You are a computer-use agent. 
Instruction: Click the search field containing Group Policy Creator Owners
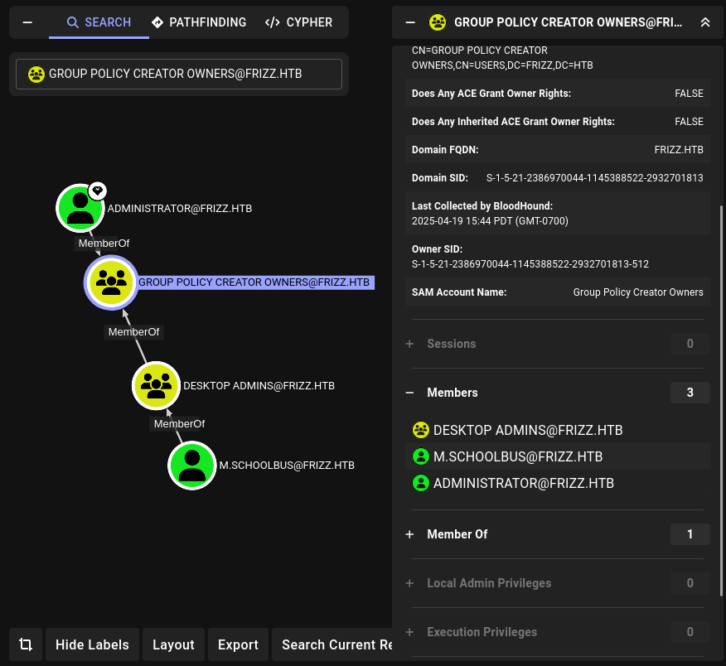point(179,74)
